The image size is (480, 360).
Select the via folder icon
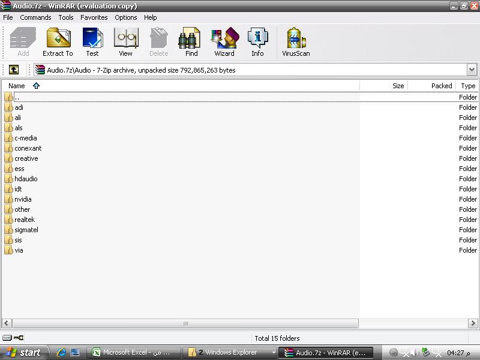click(9, 250)
